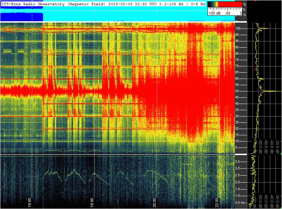Click the -20.0 dB label under upper spectrum plot
This screenshot has height=209, width=282.
tap(277, 147)
